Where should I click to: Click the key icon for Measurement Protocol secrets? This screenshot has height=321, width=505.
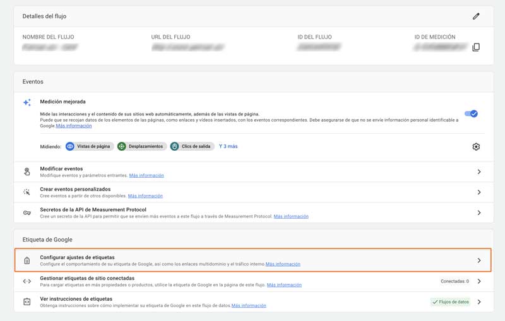pos(27,213)
